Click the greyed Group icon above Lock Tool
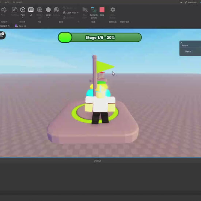The width and height of the screenshot is (201, 201). tap(64, 8)
